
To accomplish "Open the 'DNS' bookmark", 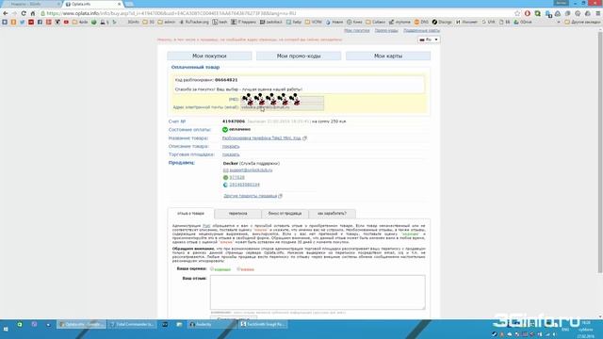I will click(421, 23).
